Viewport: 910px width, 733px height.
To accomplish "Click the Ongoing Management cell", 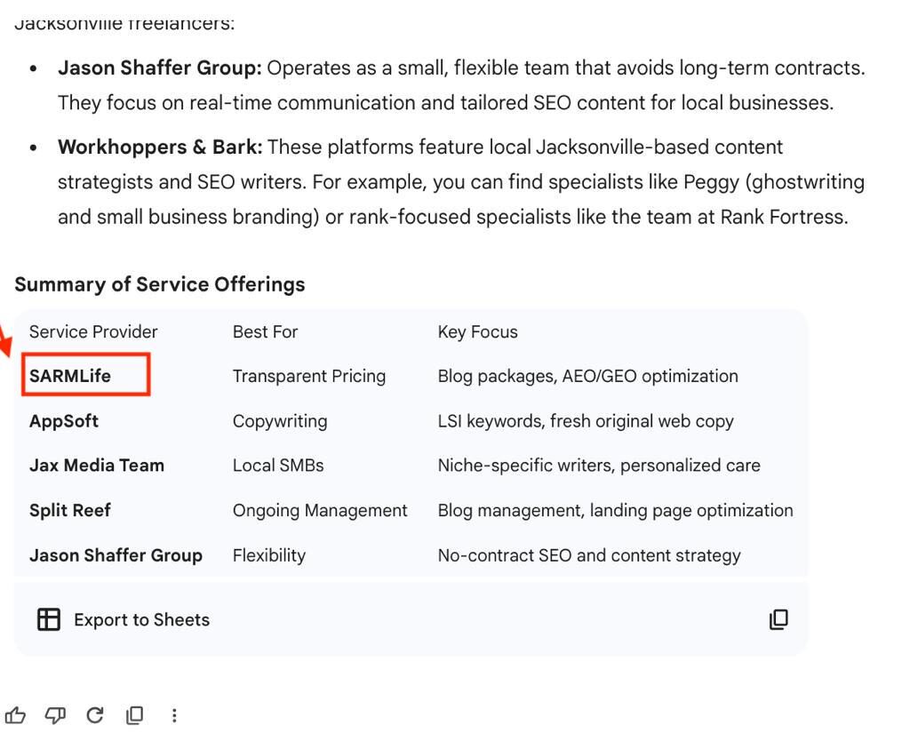I will [x=320, y=511].
